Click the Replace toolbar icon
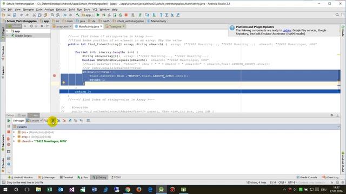The height and width of the screenshot is (194, 346). click(58, 15)
